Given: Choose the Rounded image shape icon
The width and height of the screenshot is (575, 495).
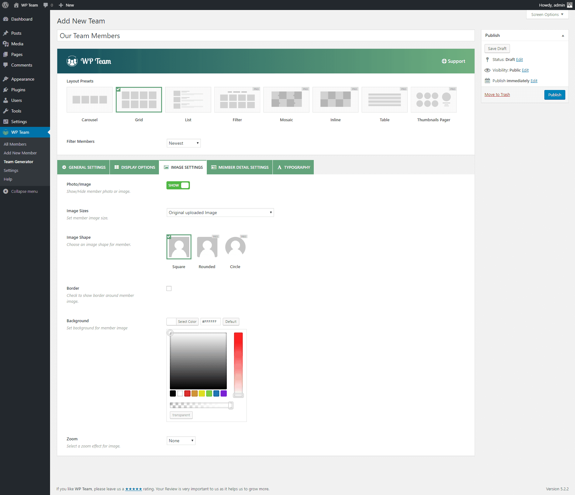Looking at the screenshot, I should pyautogui.click(x=207, y=247).
